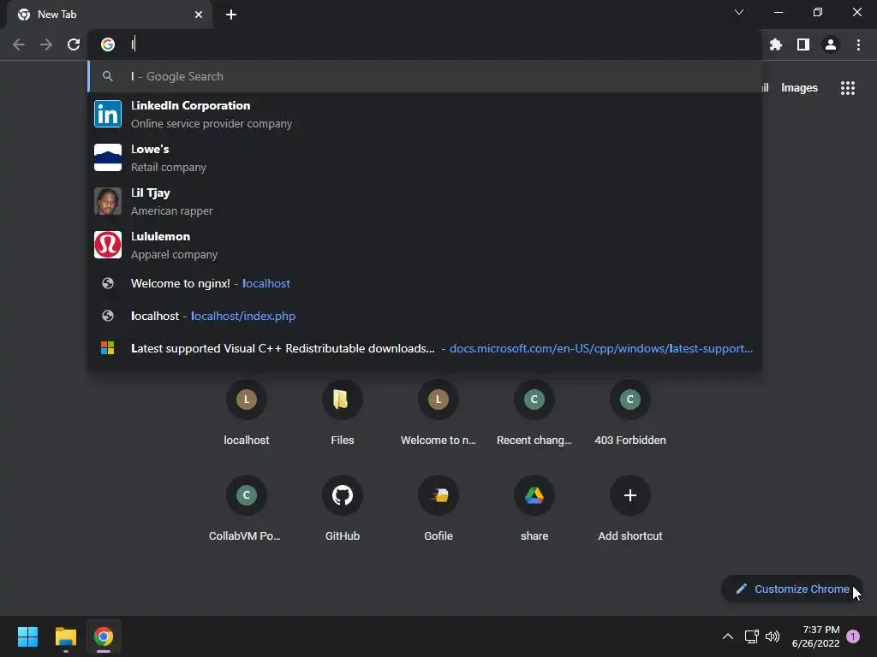
Task: Click the Lululemon logo icon
Action: click(x=107, y=245)
